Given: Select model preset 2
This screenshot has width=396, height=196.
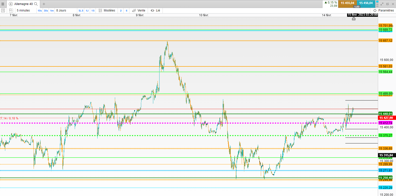Looking at the screenshot, I should coord(121,10).
